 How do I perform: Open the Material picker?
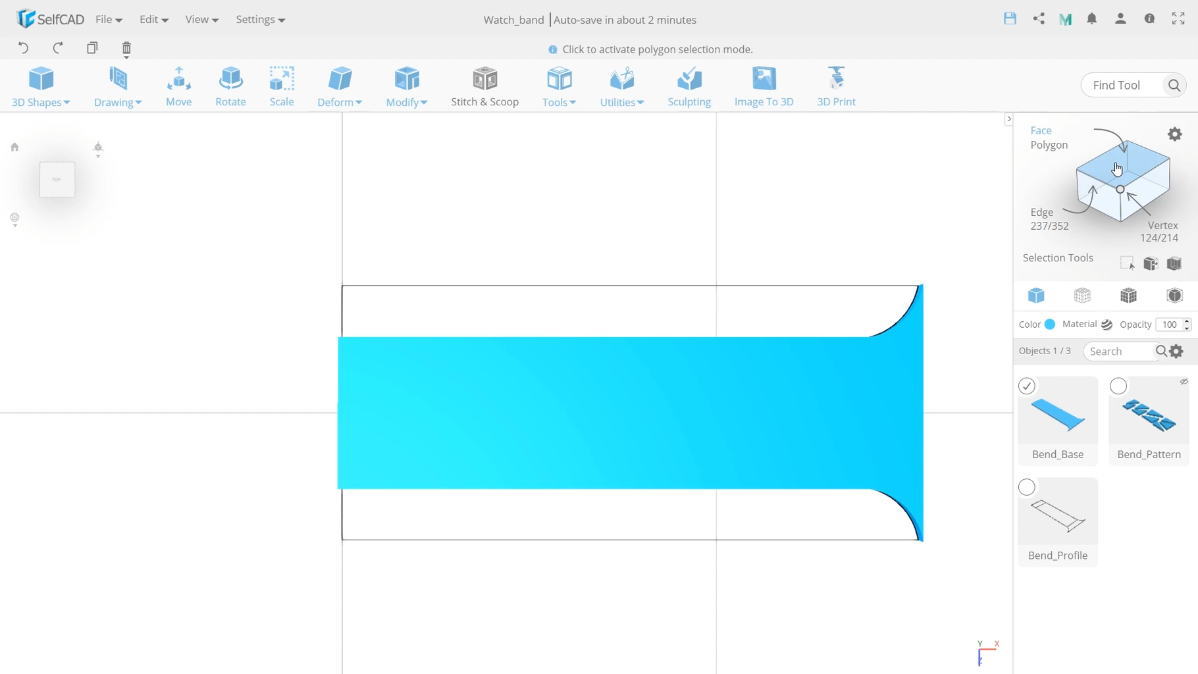(1107, 324)
